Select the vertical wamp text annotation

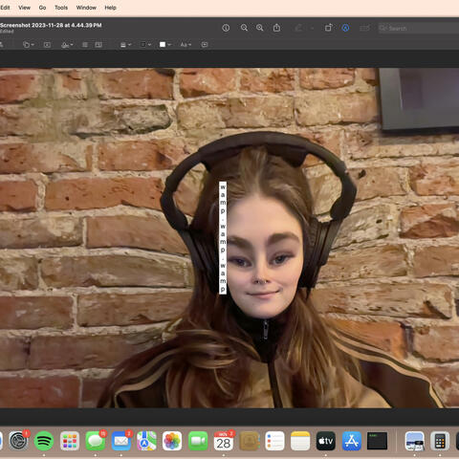coord(223,238)
